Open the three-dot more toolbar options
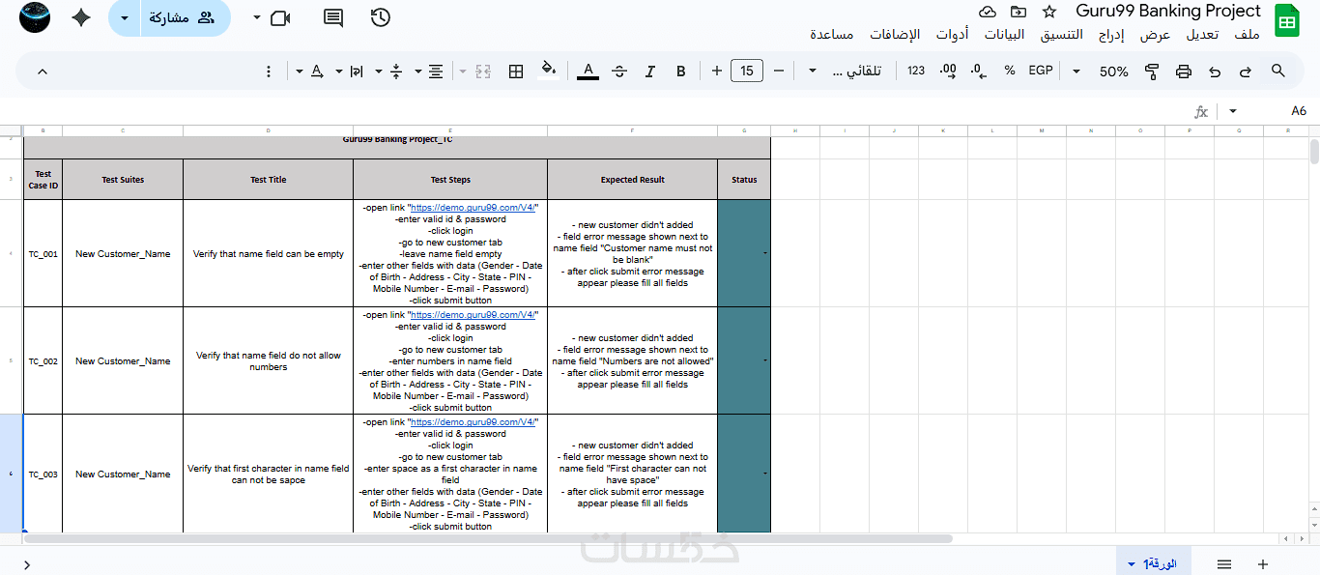Screen dimensions: 1320x575 pos(270,71)
